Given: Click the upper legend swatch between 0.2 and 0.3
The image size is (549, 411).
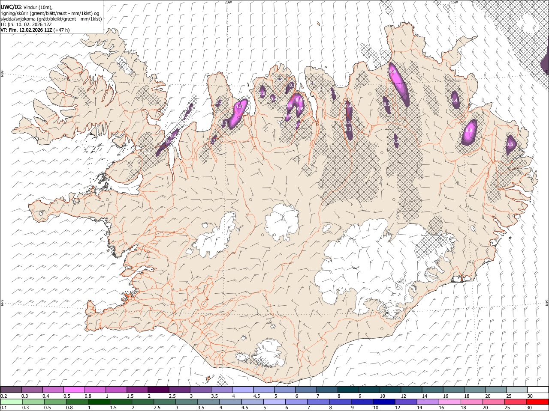Looking at the screenshot, I should click(11, 390).
